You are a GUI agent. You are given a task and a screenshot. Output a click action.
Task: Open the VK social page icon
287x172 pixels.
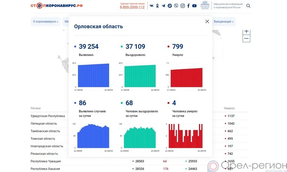[151, 6]
